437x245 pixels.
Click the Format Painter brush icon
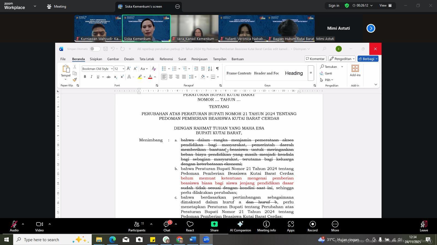(75, 80)
